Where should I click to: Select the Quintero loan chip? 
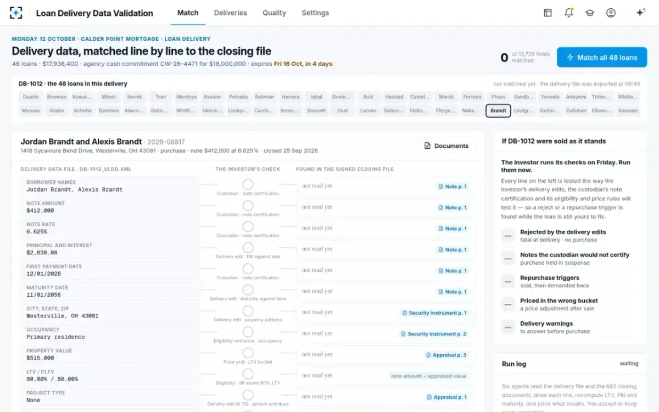click(x=109, y=110)
